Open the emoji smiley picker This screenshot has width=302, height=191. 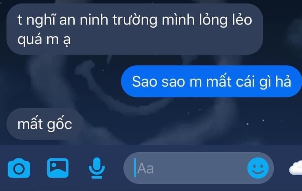point(258,168)
